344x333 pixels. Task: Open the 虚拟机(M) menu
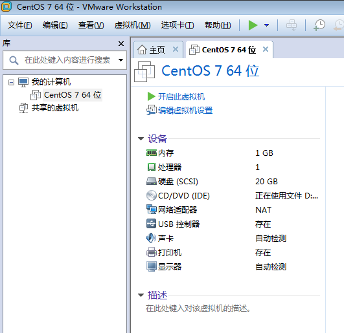point(132,25)
